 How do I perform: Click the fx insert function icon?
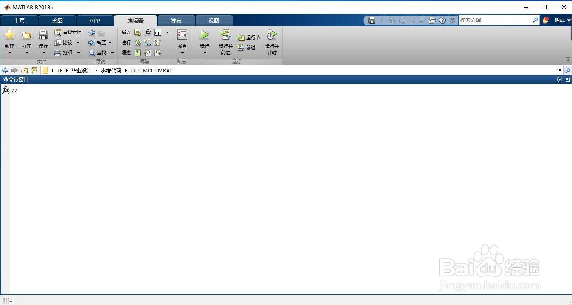tap(148, 32)
